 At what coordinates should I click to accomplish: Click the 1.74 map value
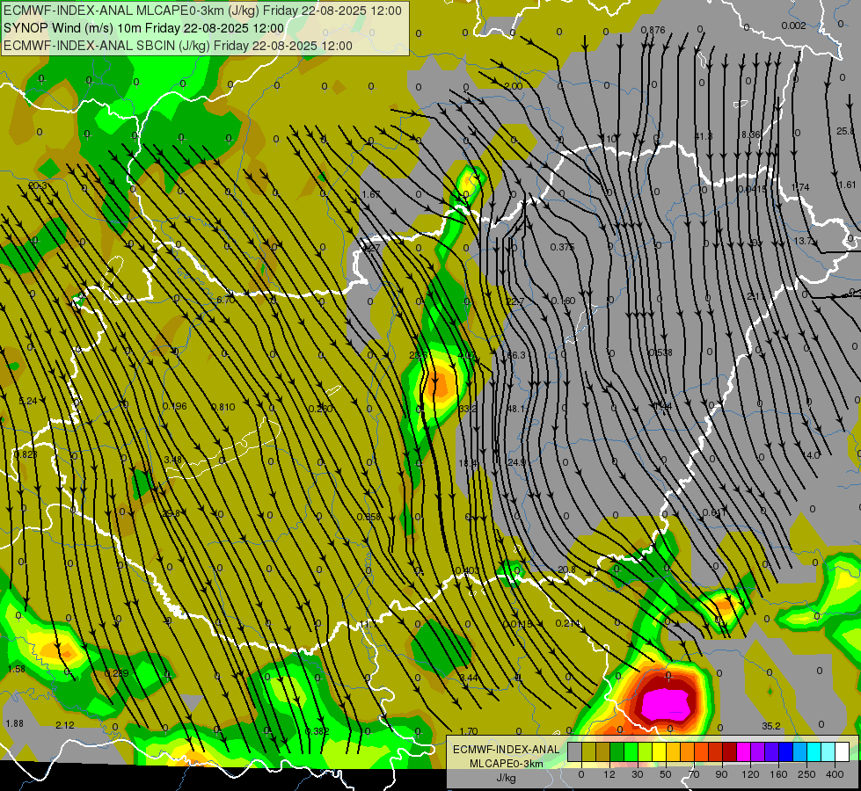(x=800, y=187)
